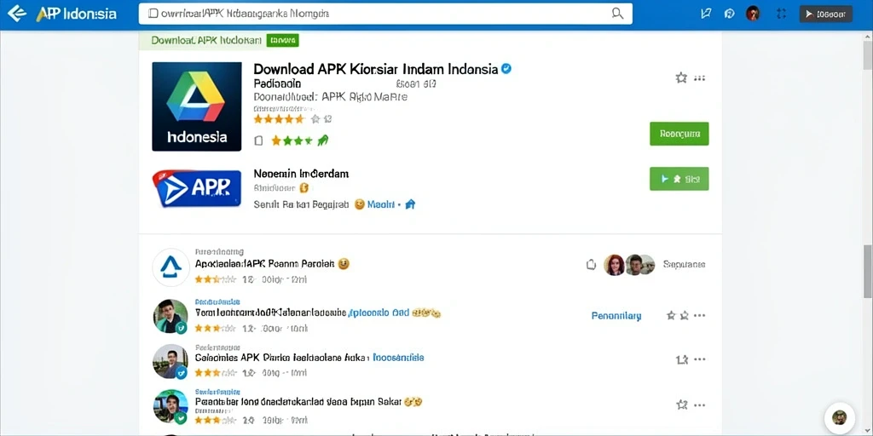Open the Indonesia app icon thumbnail
The image size is (873, 436).
click(x=197, y=106)
